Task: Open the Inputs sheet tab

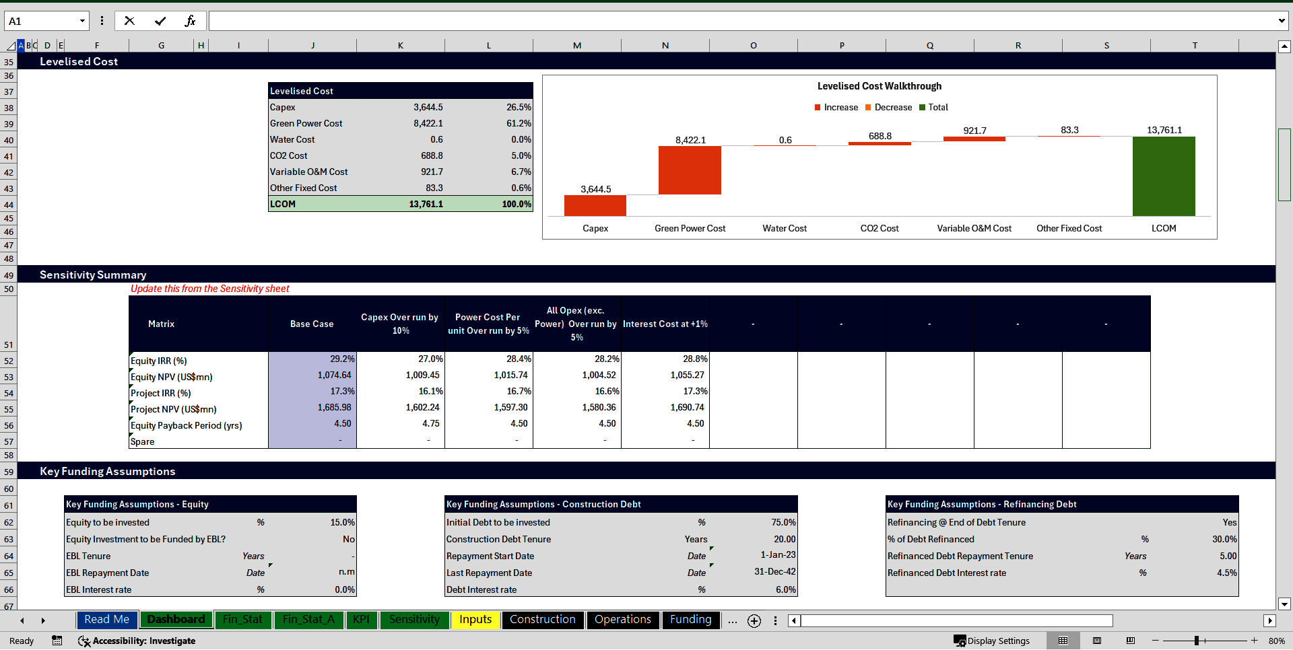Action: pos(475,620)
